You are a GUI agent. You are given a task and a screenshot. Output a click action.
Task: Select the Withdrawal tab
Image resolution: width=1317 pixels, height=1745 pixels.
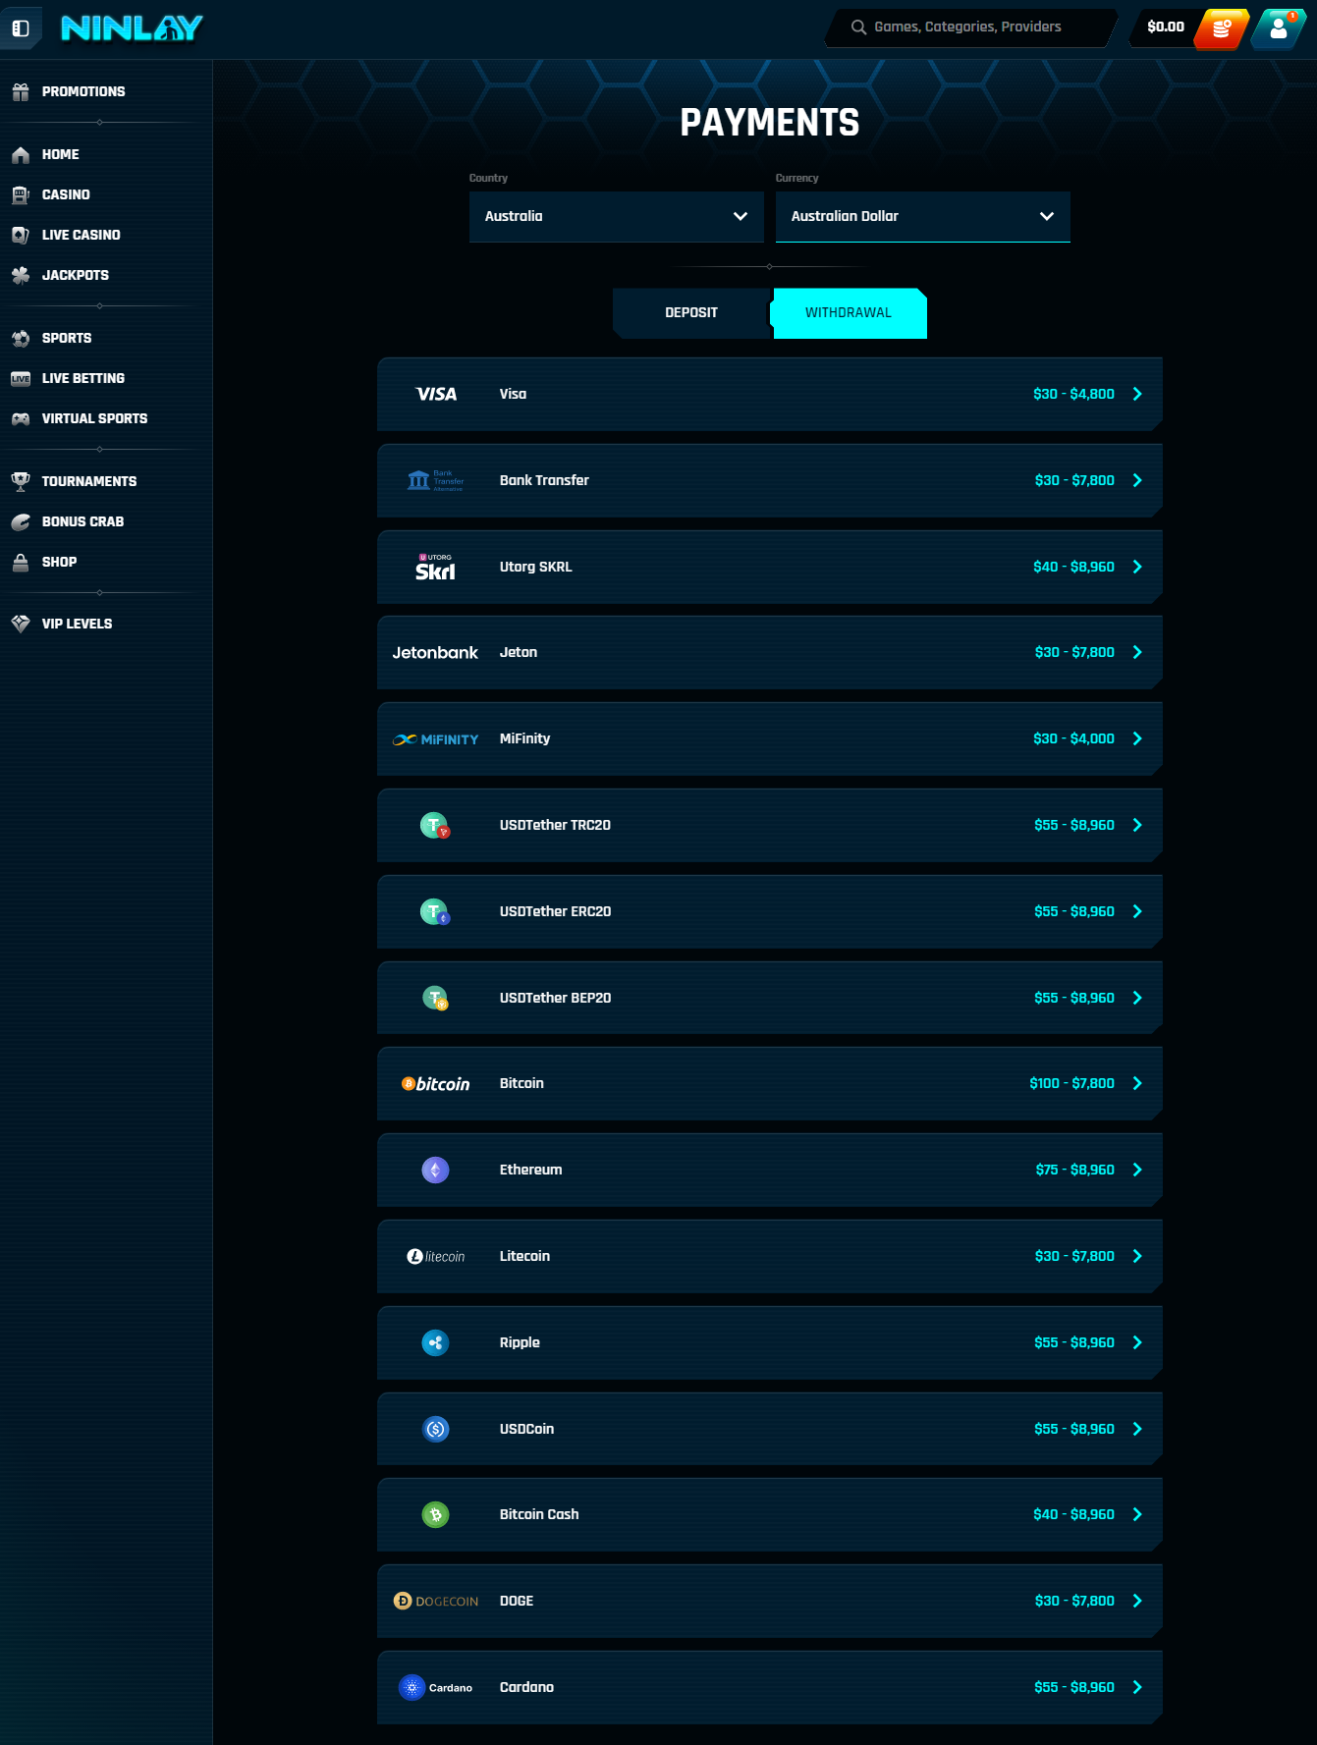[849, 312]
